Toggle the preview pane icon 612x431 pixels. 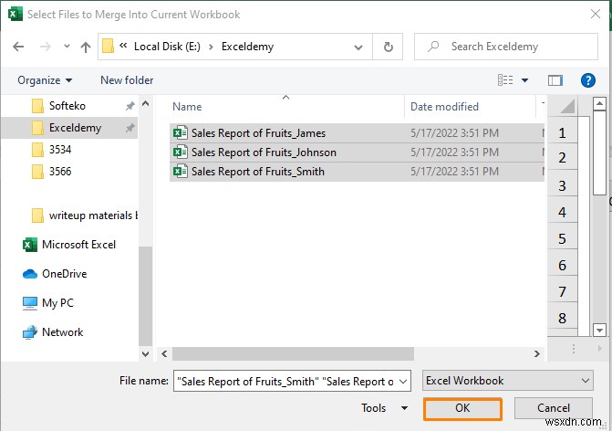[x=555, y=80]
